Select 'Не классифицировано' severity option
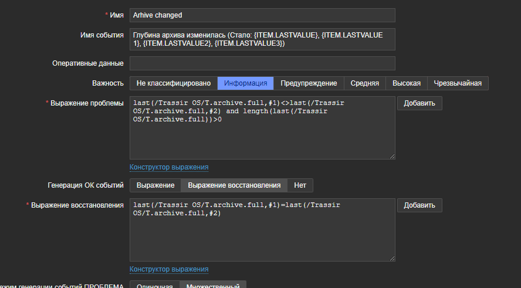The image size is (521, 288). point(173,83)
